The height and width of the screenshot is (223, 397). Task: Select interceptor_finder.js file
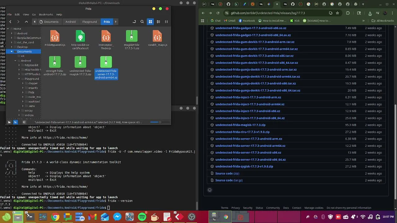pos(106,40)
